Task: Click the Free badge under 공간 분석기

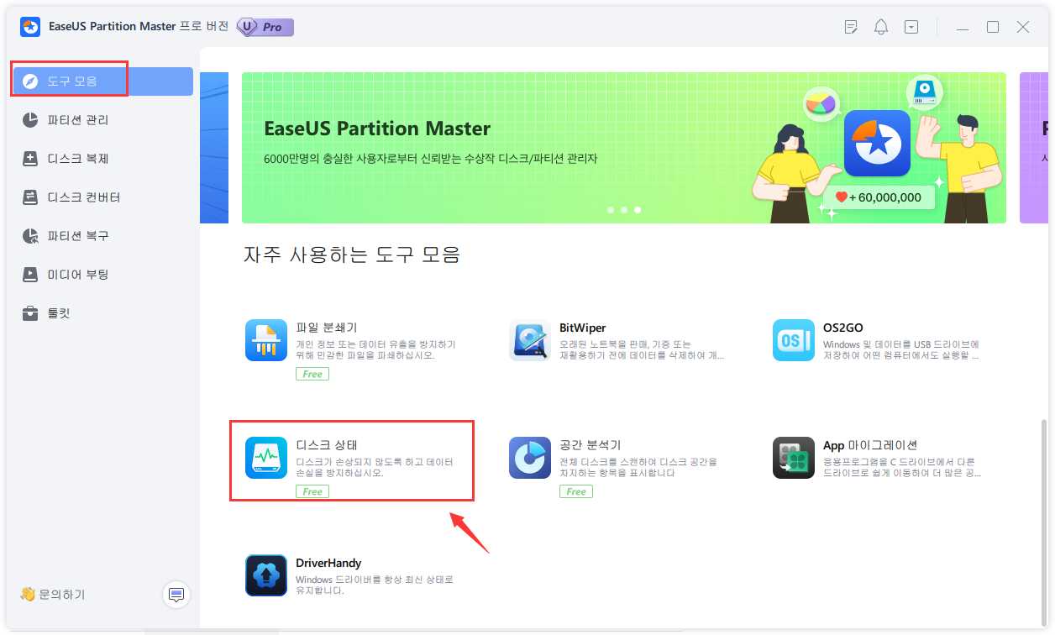Action: pyautogui.click(x=576, y=491)
